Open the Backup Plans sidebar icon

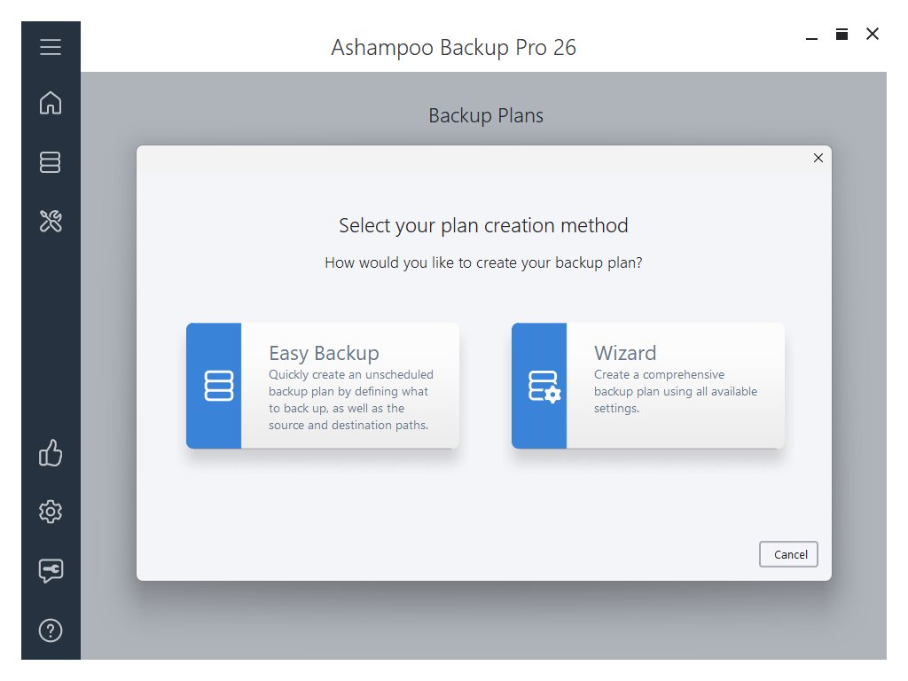tap(51, 162)
